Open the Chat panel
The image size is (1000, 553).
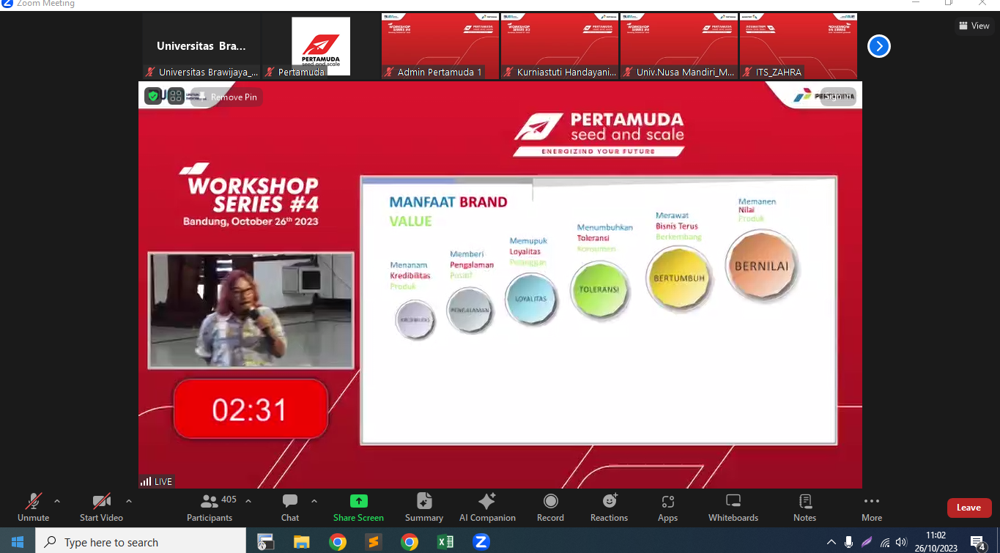click(x=290, y=508)
